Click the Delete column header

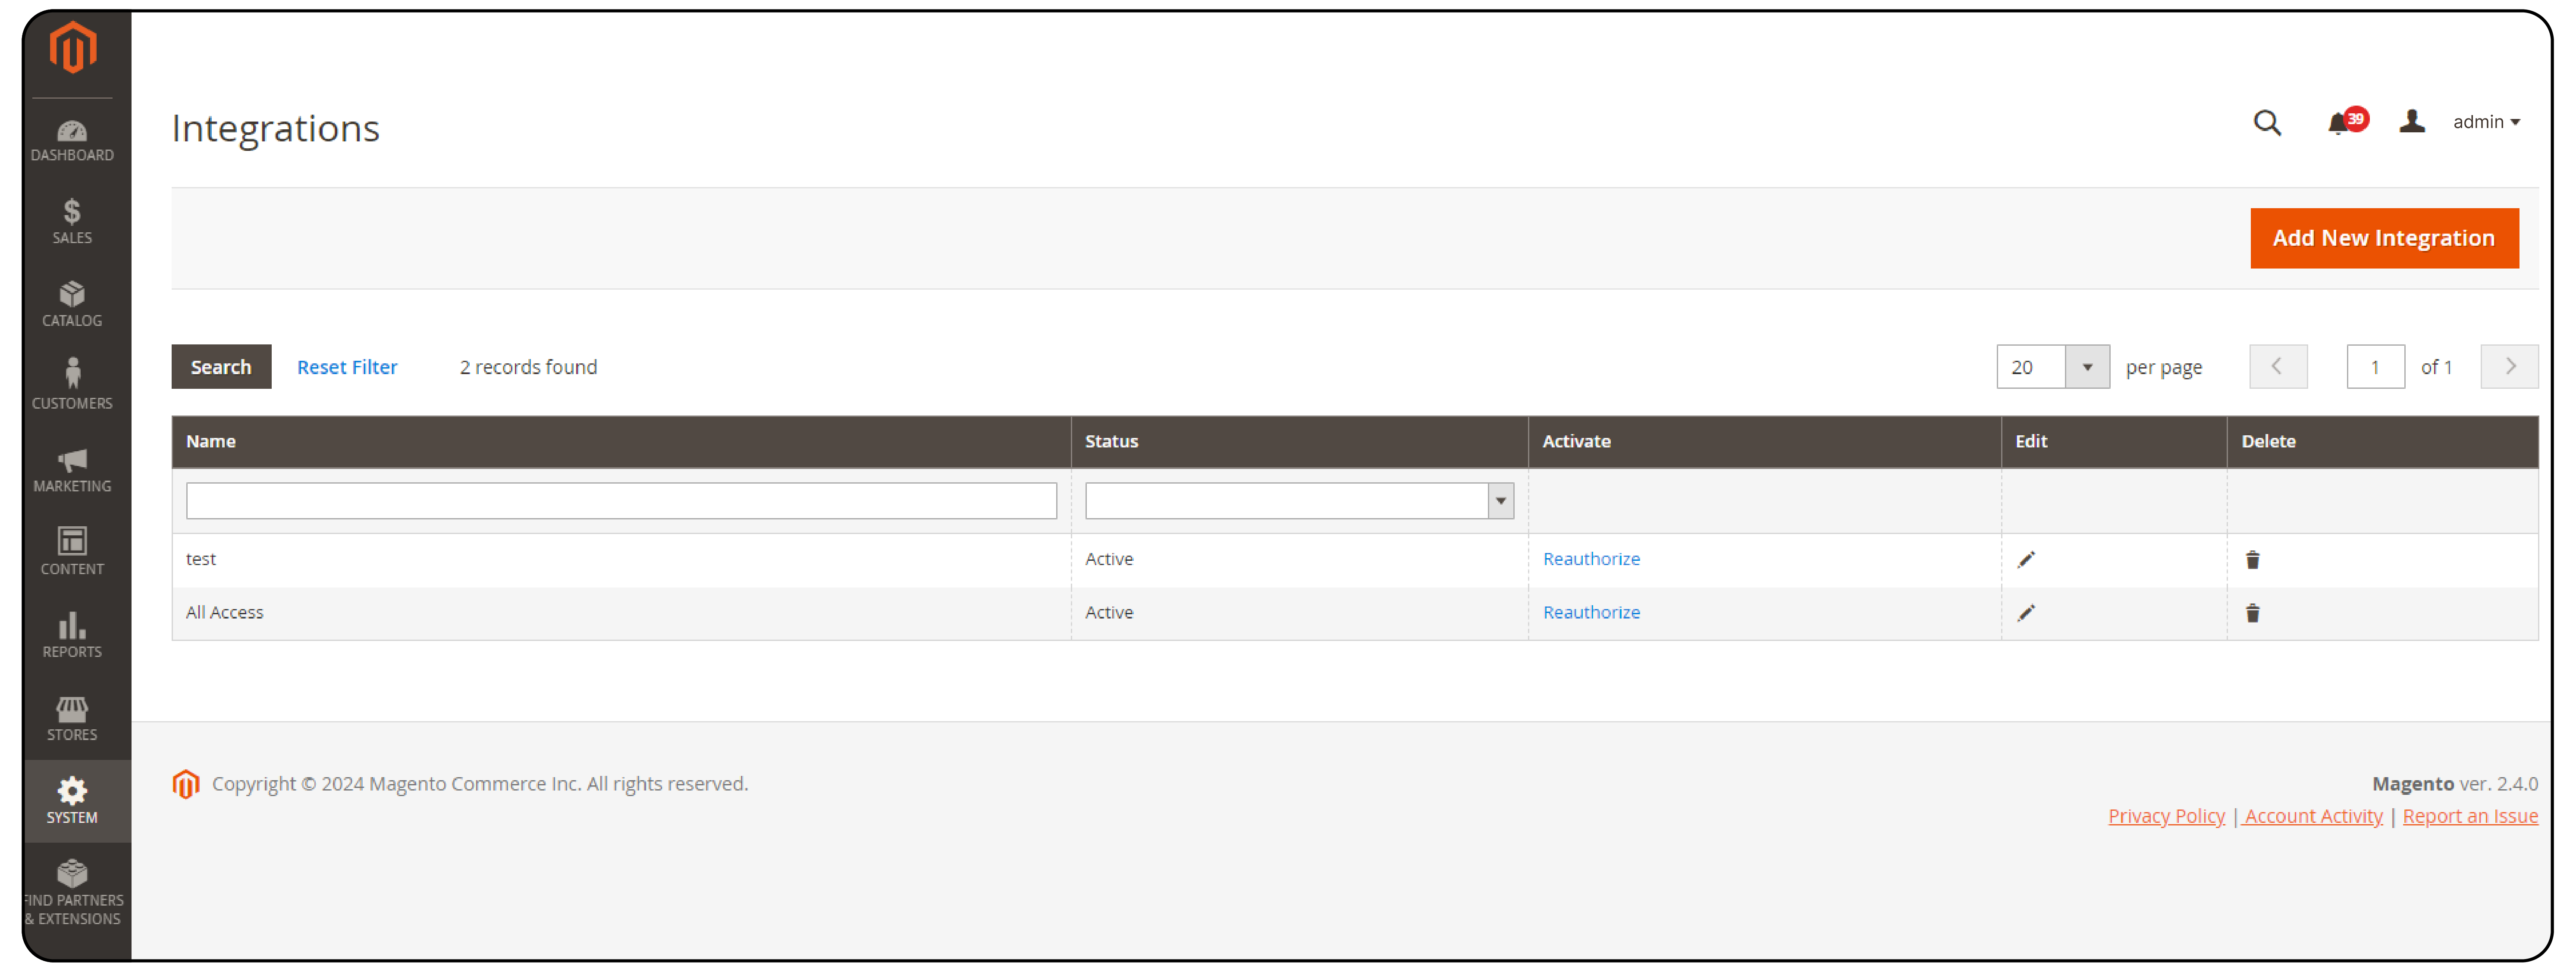click(x=2383, y=441)
